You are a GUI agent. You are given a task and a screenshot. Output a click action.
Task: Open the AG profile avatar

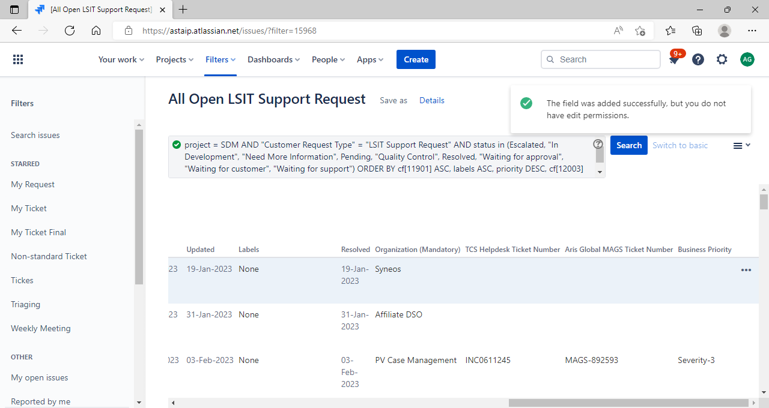pyautogui.click(x=747, y=59)
